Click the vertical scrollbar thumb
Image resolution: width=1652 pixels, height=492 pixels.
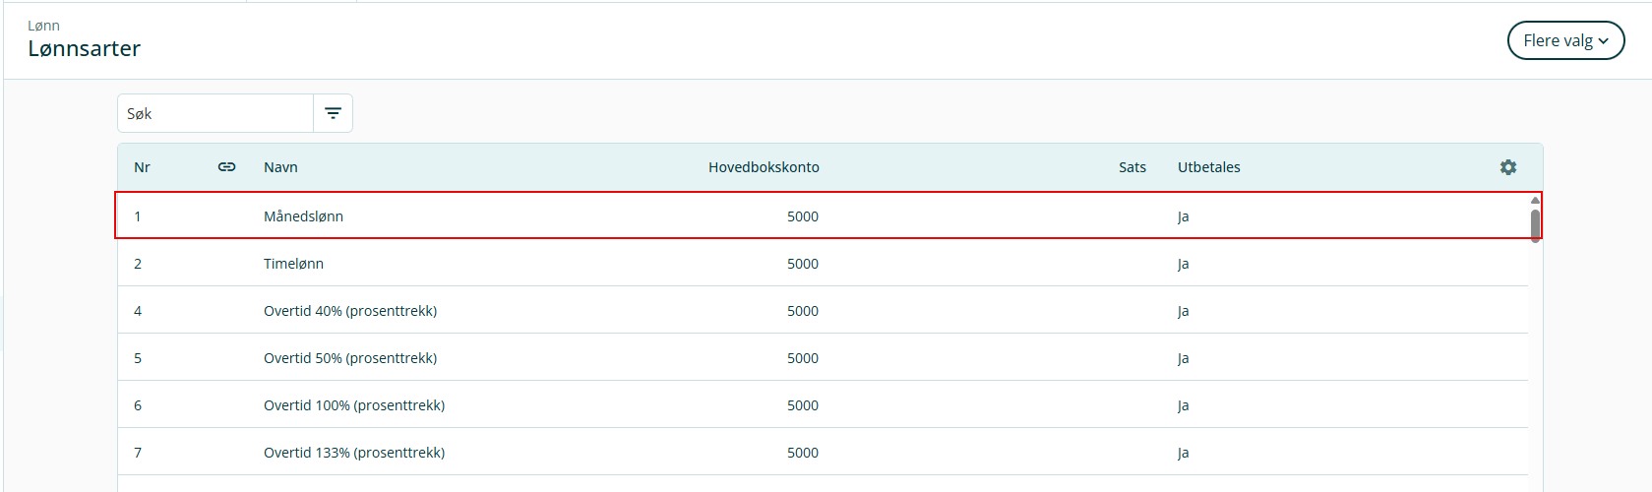pos(1535,224)
